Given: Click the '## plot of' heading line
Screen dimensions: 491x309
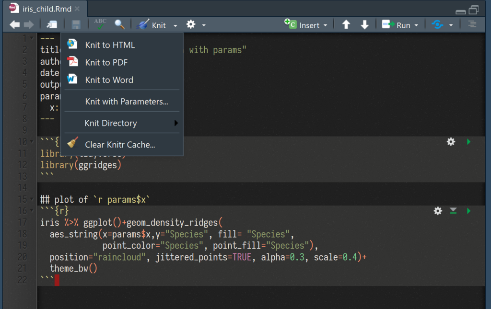Looking at the screenshot, I should pos(95,200).
